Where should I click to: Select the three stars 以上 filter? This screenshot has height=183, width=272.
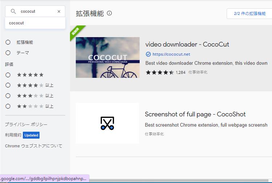[8, 96]
